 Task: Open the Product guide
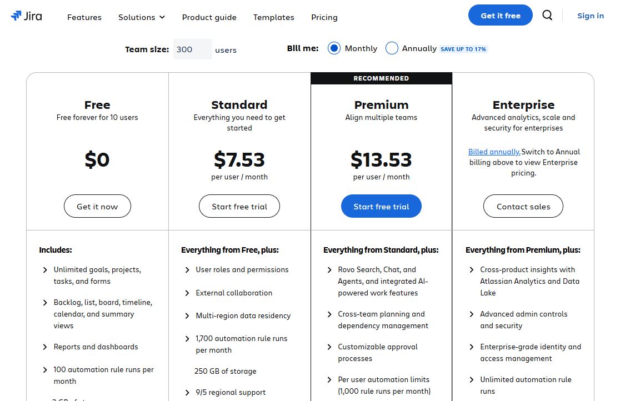(209, 17)
